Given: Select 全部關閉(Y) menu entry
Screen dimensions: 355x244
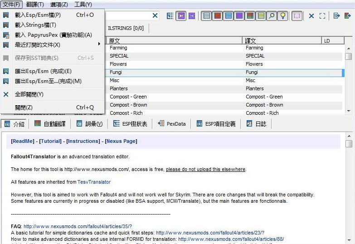Looking at the screenshot, I should (x=53, y=94).
